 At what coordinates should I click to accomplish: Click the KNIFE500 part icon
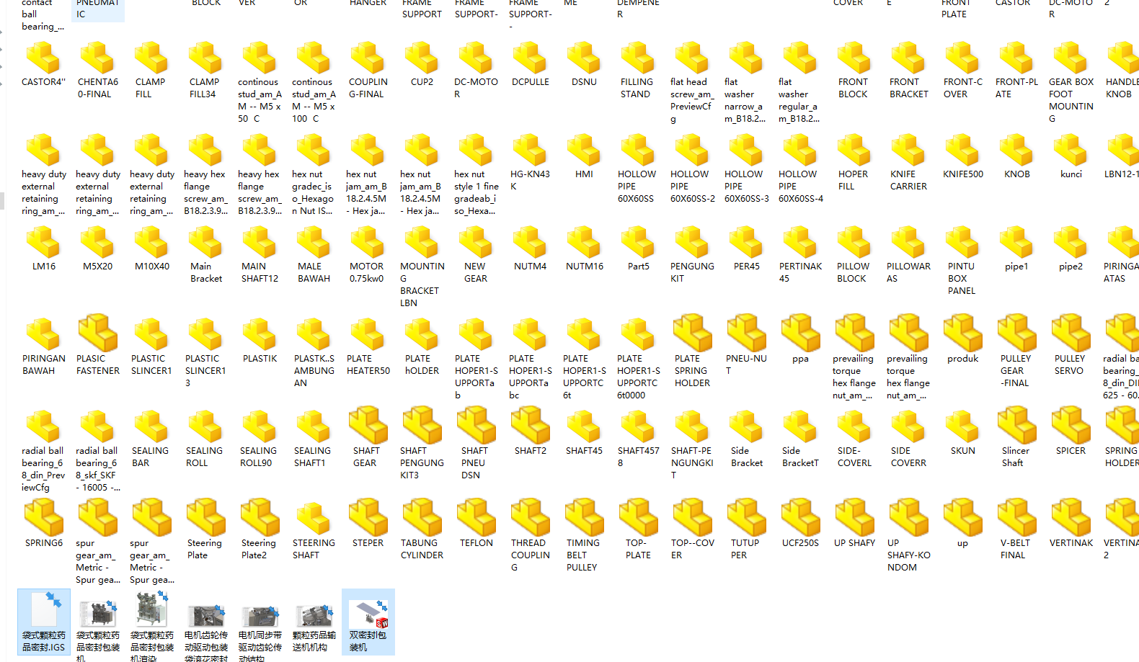tap(962, 150)
